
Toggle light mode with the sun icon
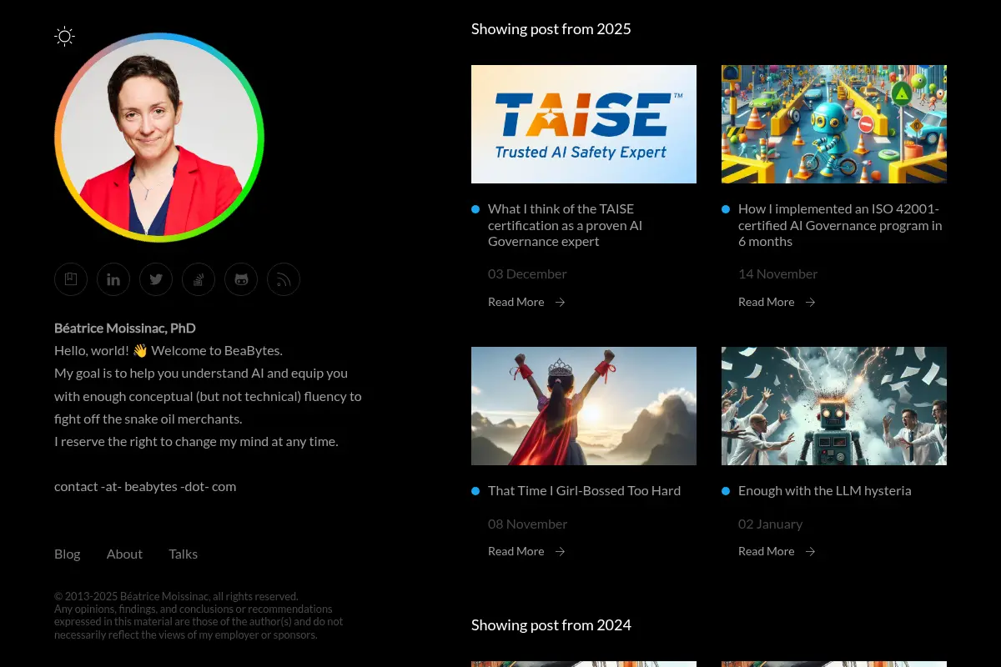64,36
